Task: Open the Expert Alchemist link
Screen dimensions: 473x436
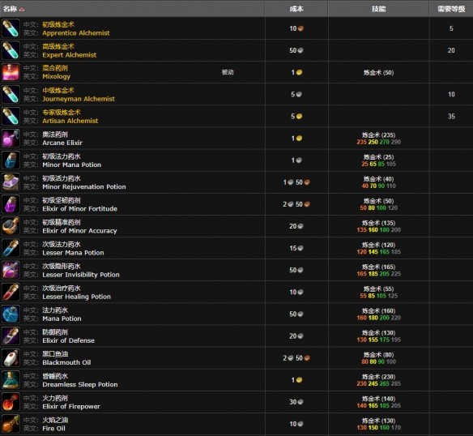Action: 70,55
